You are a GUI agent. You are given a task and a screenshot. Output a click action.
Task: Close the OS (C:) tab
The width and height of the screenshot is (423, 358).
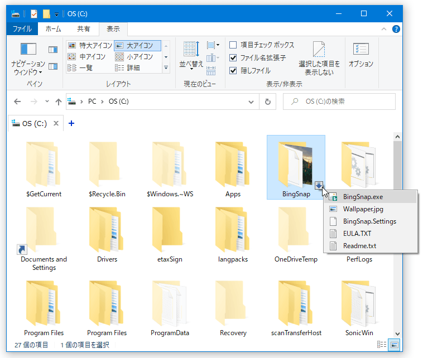(x=56, y=123)
